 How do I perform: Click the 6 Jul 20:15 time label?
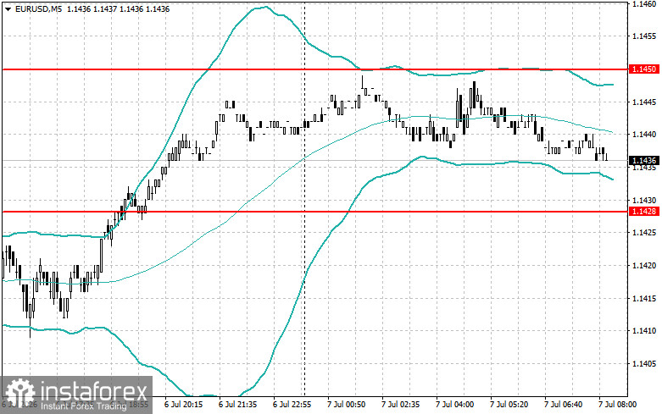pyautogui.click(x=184, y=405)
